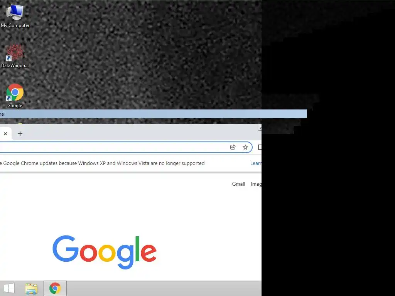Close the current Chrome tab
Image resolution: width=395 pixels, height=296 pixels.
(5, 134)
